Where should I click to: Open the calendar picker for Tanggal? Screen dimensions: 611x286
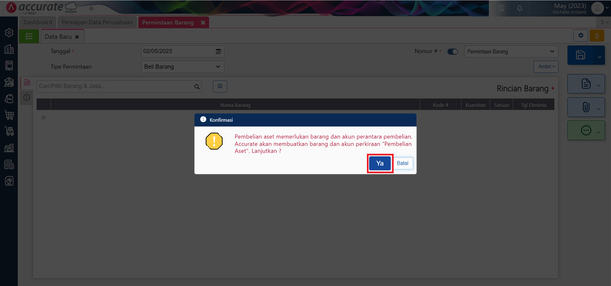[x=218, y=51]
